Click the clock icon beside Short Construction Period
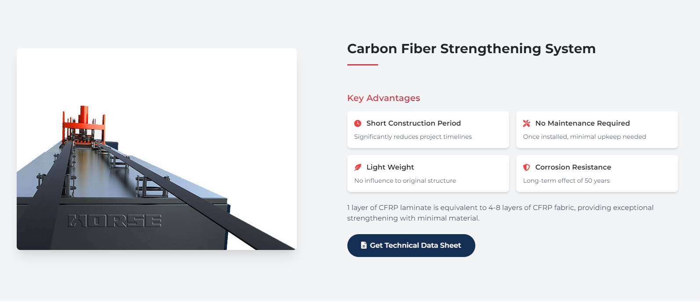Image resolution: width=700 pixels, height=304 pixels. coord(357,123)
